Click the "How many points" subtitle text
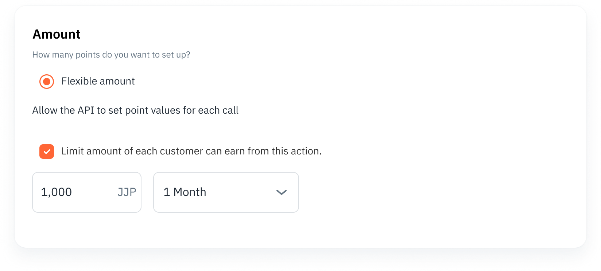 pyautogui.click(x=111, y=55)
